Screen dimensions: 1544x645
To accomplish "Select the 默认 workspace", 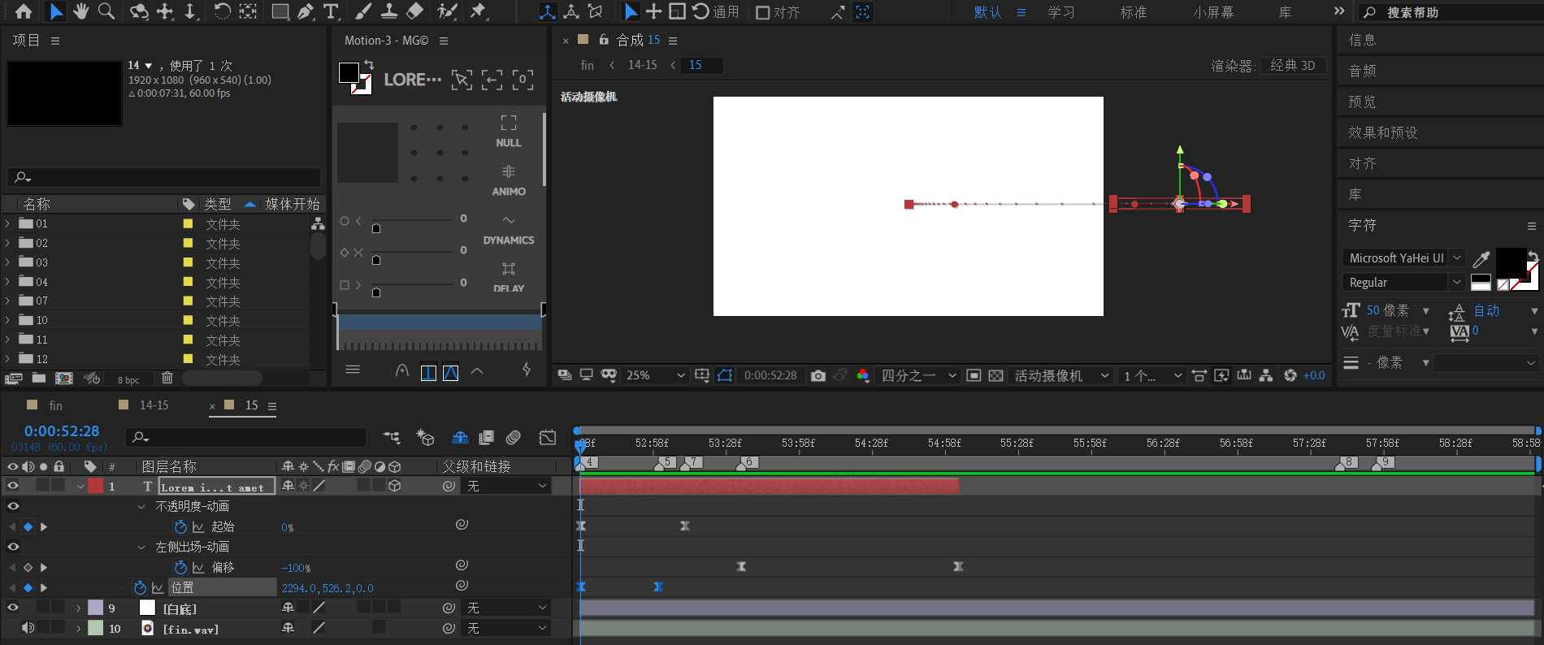I will click(x=988, y=12).
